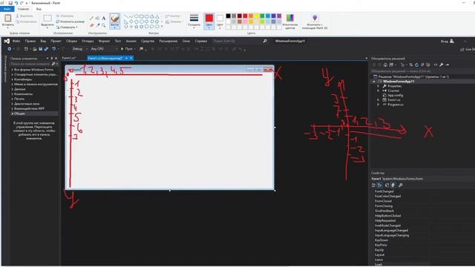This screenshot has height=267, width=475.
Task: Select the KeyDown event in Properties
Action: tap(381, 240)
